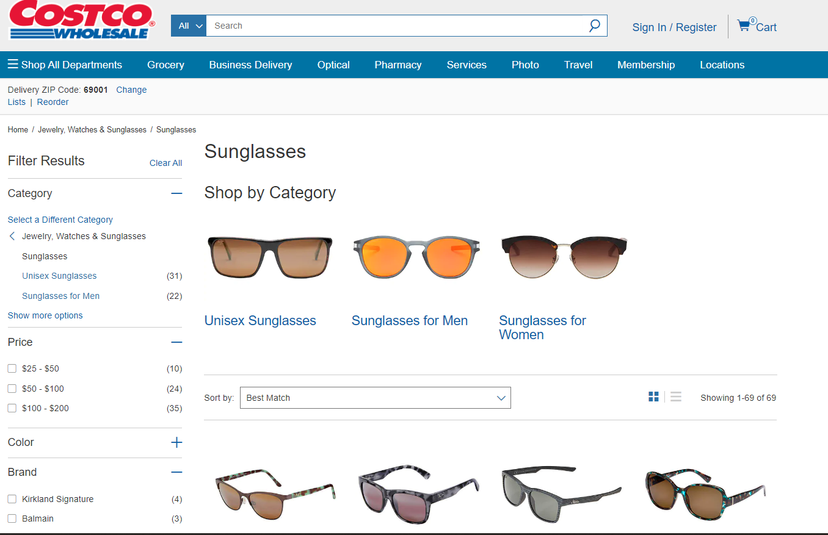Screen dimensions: 828x535
Task: Open Sign In / Register
Action: click(674, 27)
